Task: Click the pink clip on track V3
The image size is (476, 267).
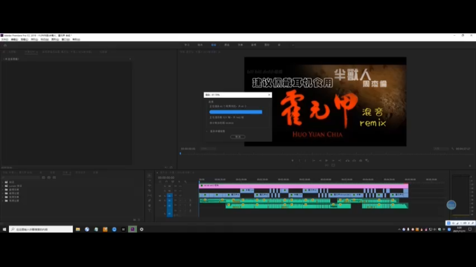Action: [303, 186]
